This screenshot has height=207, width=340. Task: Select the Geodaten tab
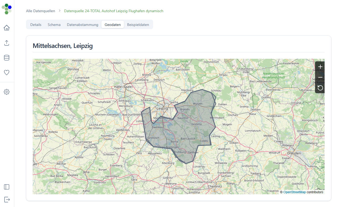[x=113, y=25]
